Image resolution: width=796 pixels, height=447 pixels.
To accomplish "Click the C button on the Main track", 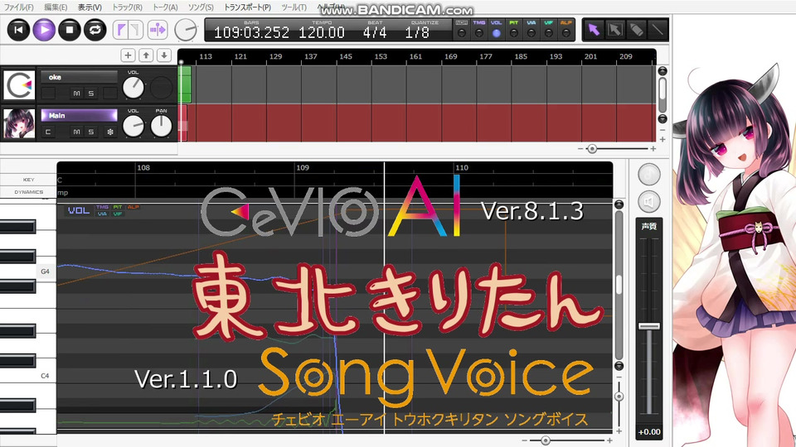I will tap(48, 132).
